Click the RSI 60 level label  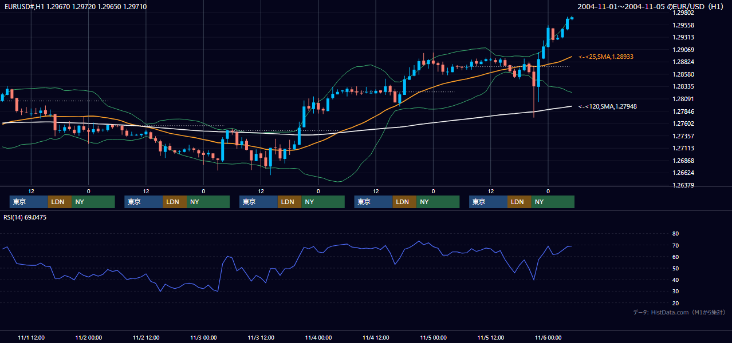[x=675, y=257]
